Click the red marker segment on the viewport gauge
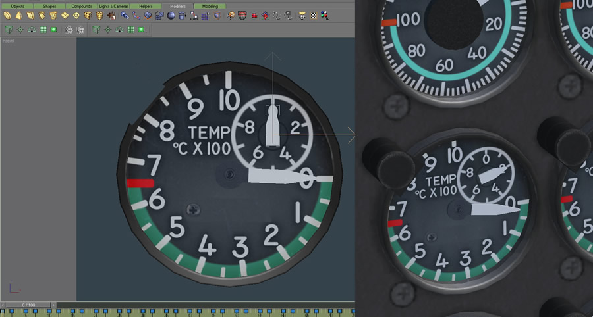Viewport: 593px width, 317px height. [x=140, y=183]
